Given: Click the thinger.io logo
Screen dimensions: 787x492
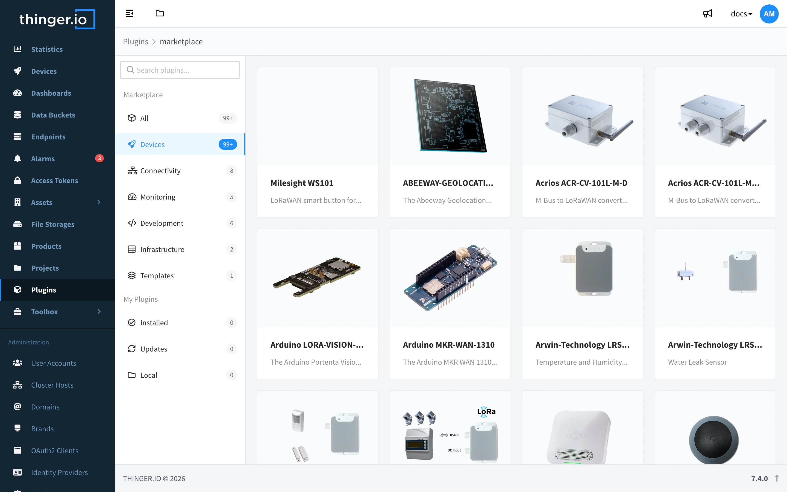Looking at the screenshot, I should 57,19.
